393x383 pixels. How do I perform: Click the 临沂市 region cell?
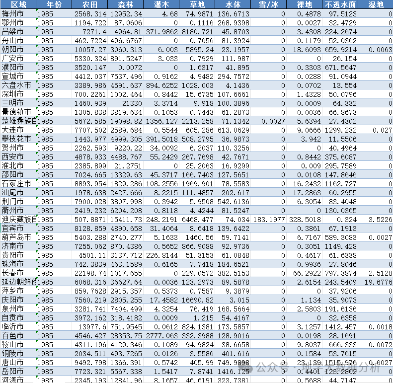coord(18,327)
